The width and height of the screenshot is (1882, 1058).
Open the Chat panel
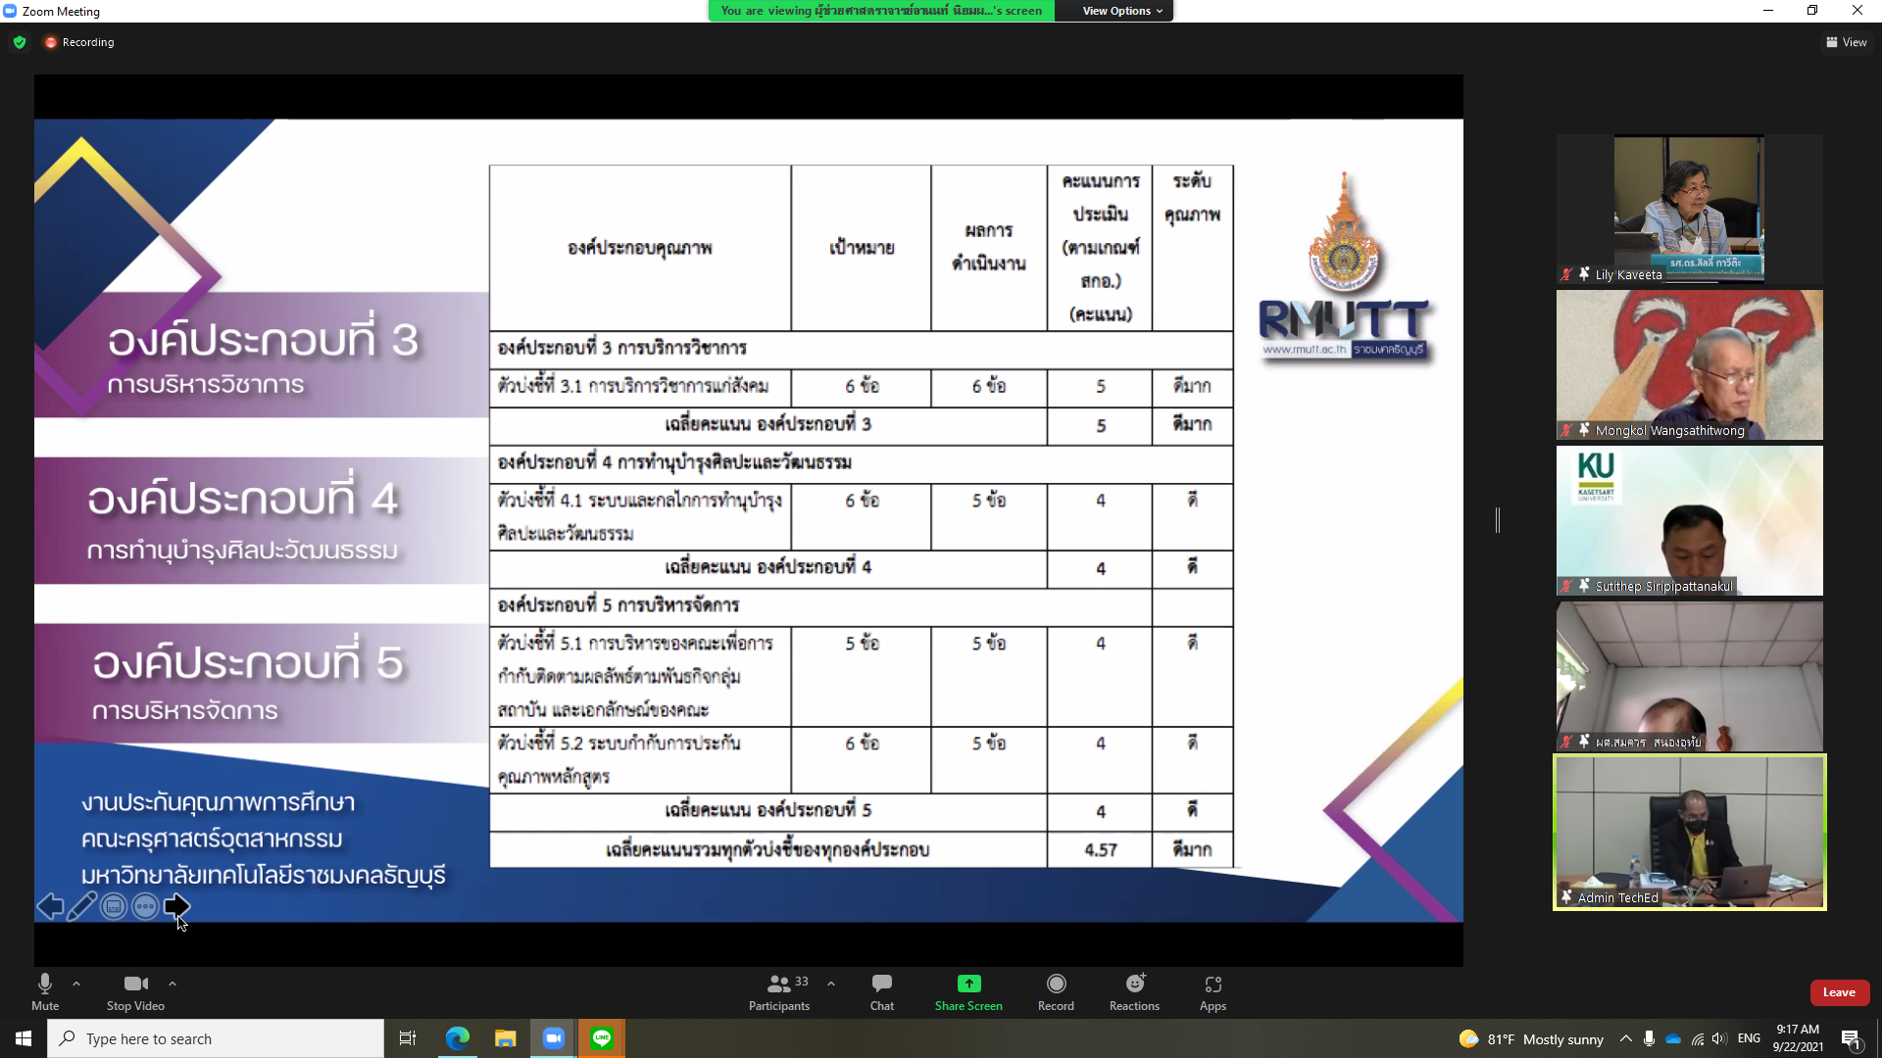coord(882,991)
